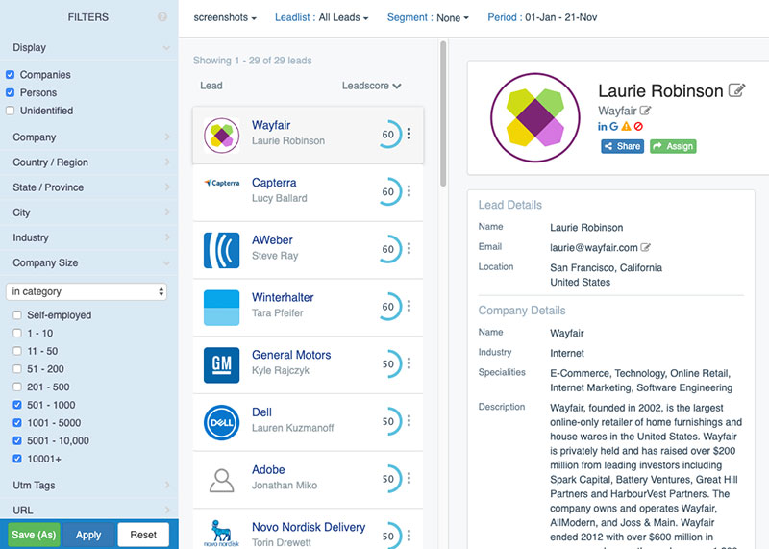Click the Dell round logo icon
The width and height of the screenshot is (769, 549).
point(222,422)
